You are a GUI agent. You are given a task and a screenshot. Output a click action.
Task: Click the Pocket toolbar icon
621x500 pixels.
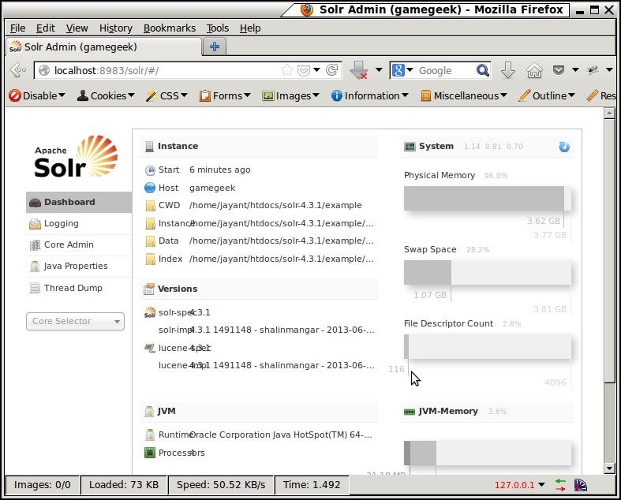tap(559, 70)
